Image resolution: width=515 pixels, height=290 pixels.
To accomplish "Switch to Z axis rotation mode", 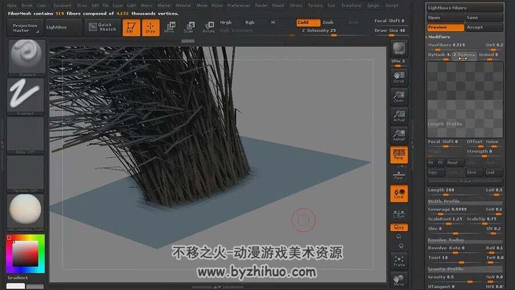I will pos(401,246).
